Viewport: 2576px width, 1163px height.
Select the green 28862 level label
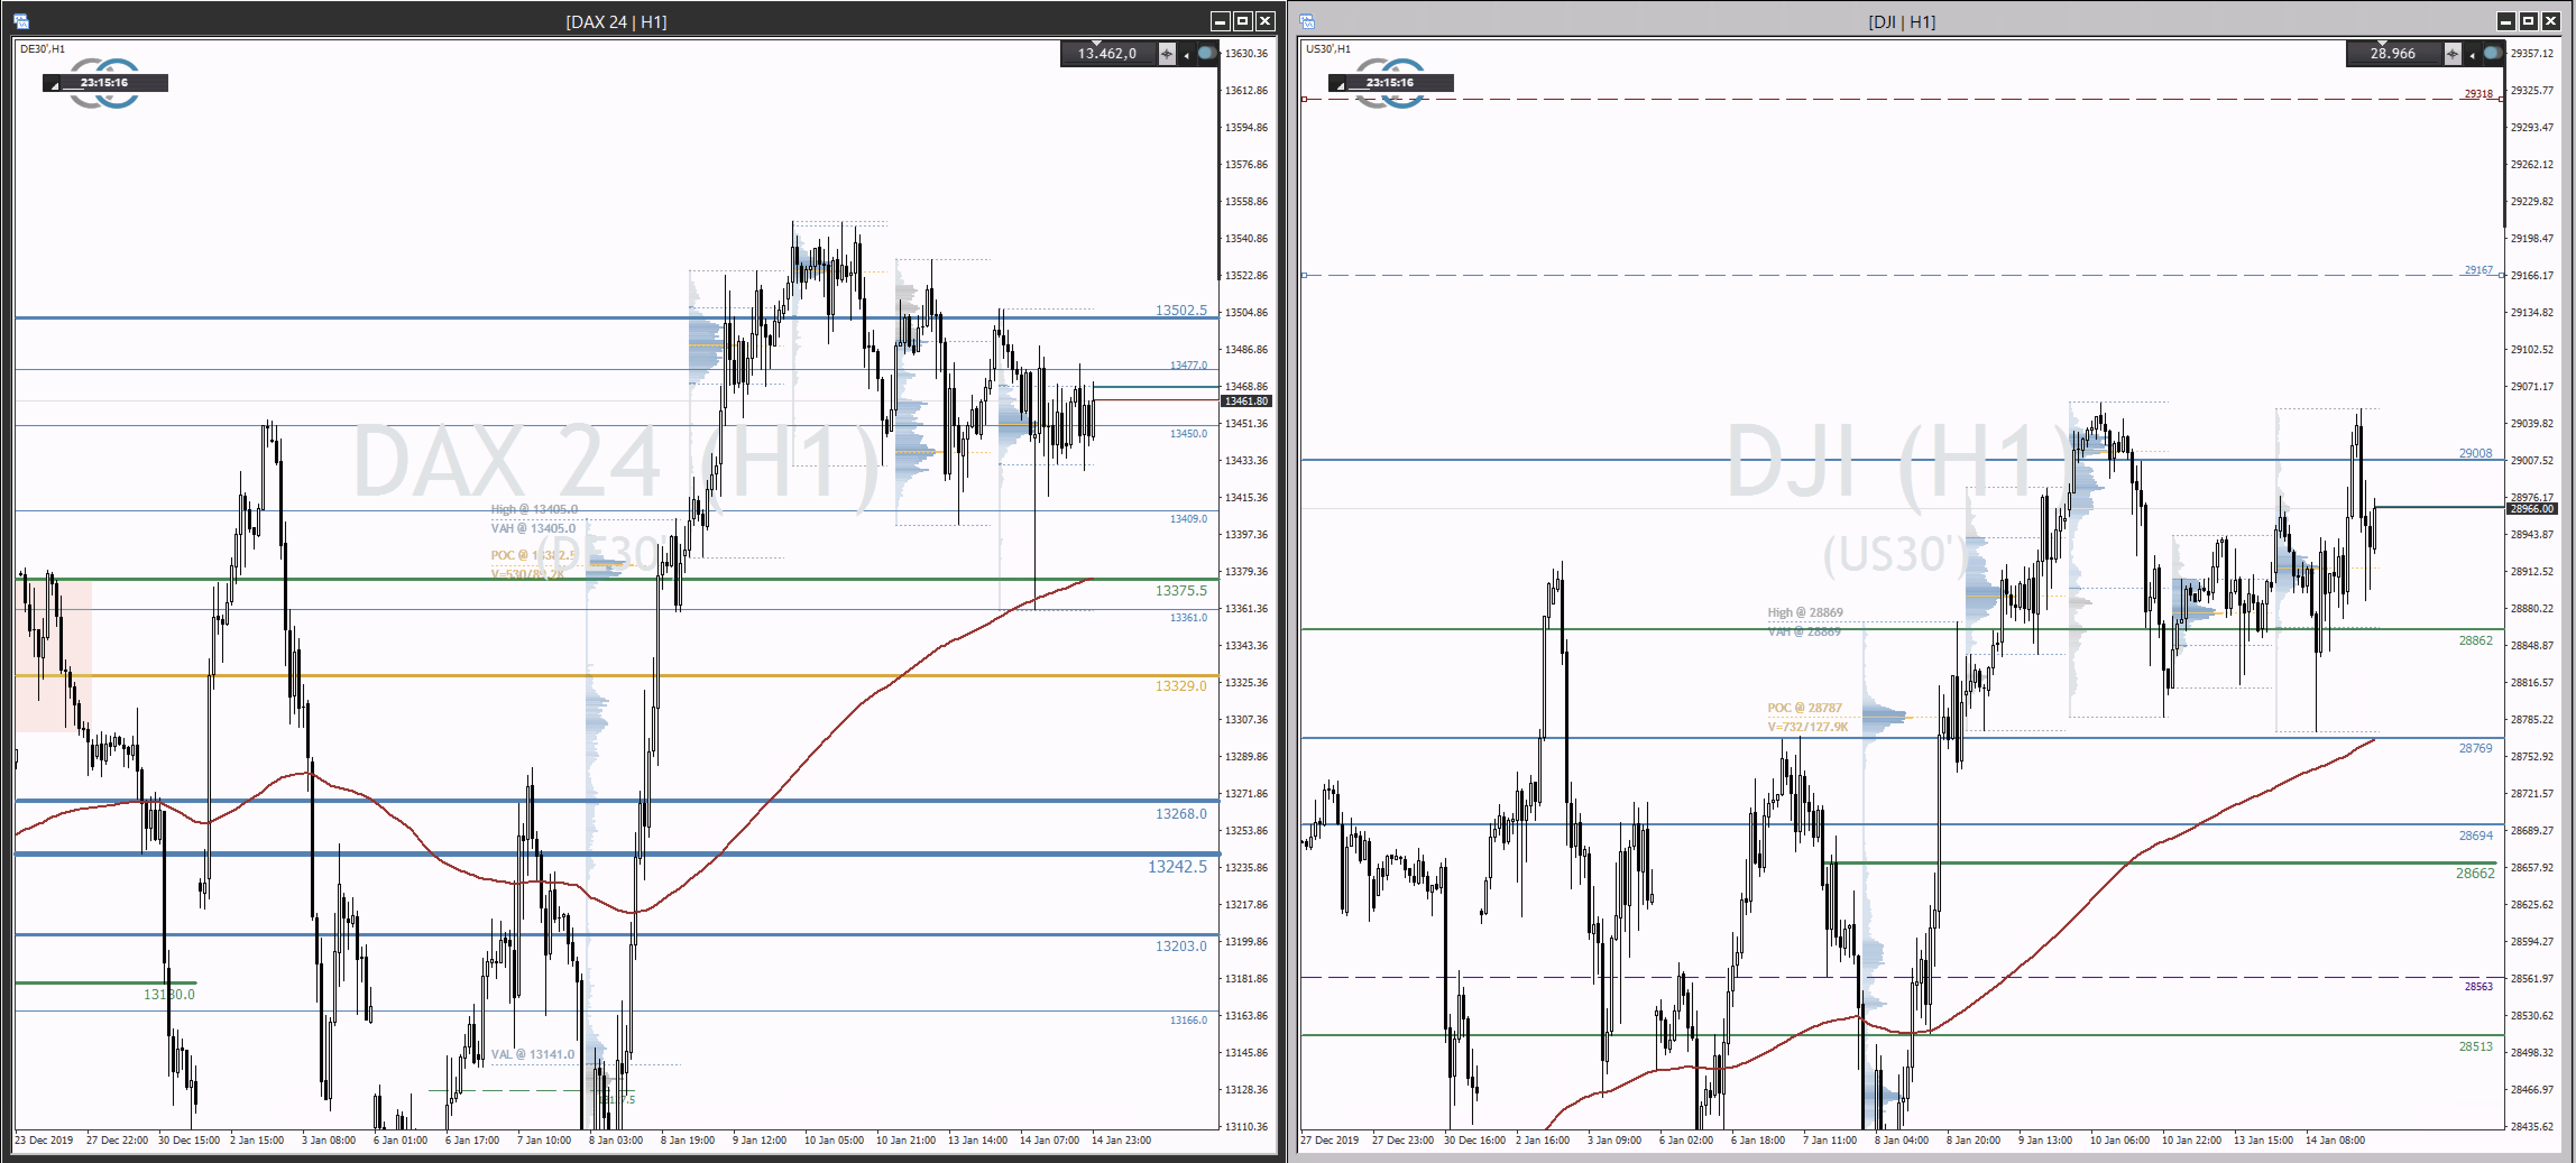click(2475, 640)
